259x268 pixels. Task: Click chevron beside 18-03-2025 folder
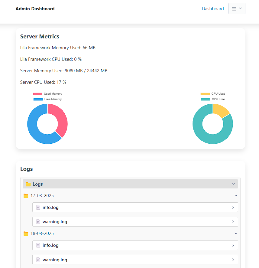pos(236,234)
